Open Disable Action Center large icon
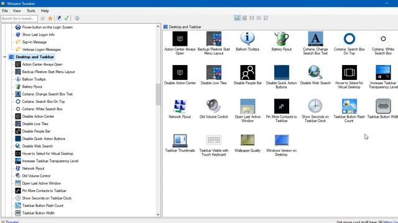Screen dimensions: 398x223 click(x=180, y=72)
